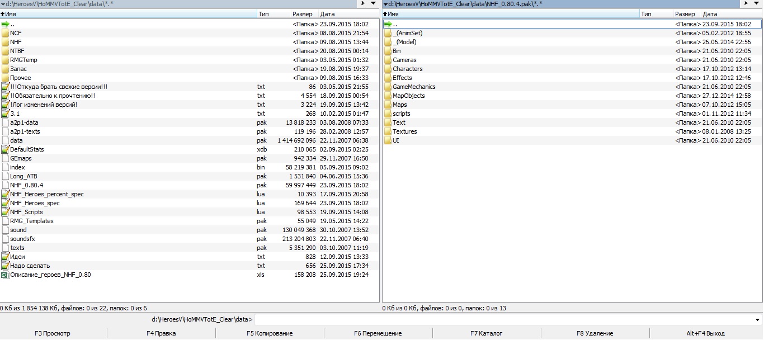Open the command line history dropdown

coord(758,320)
